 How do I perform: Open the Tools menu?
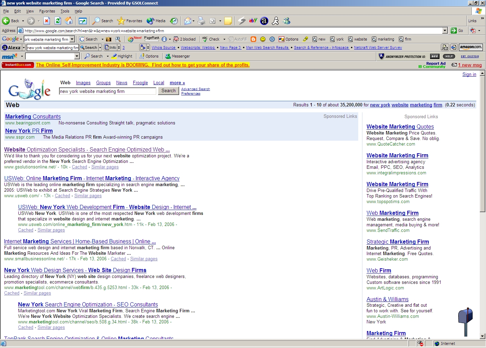[x=65, y=11]
